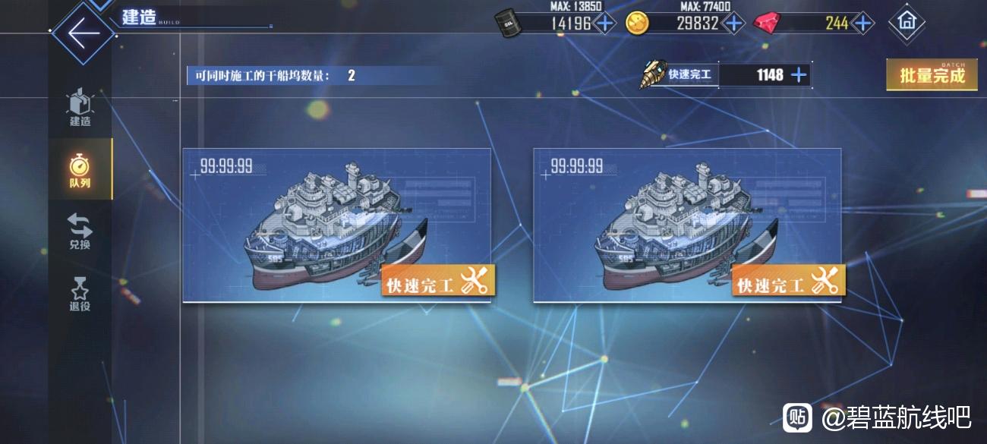Return home via the house icon

click(x=907, y=22)
